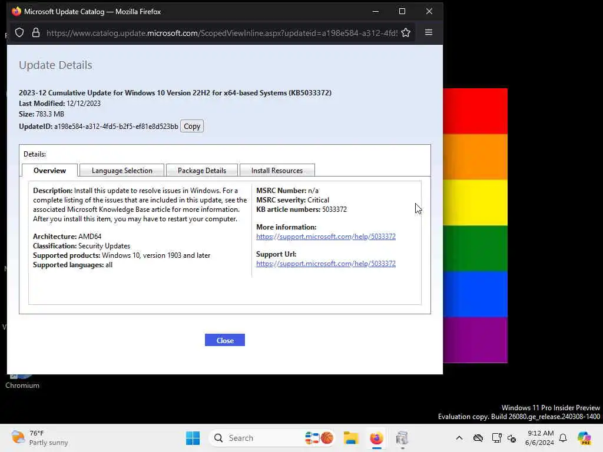Click the blue Close button
The height and width of the screenshot is (452, 603).
[x=224, y=340]
